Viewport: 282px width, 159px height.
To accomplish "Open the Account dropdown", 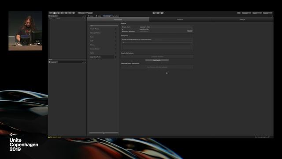I will click(x=246, y=13).
